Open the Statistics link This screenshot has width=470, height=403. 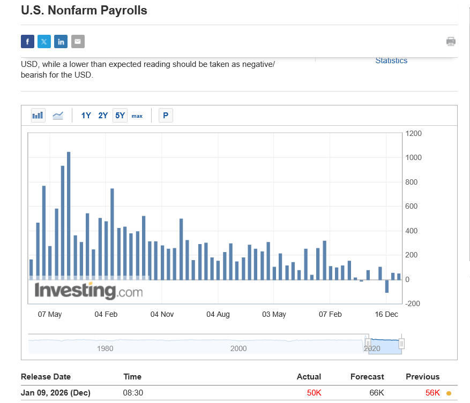391,60
